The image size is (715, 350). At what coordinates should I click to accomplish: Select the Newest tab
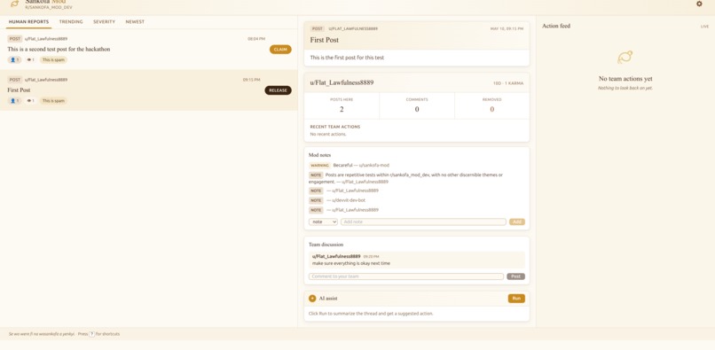point(135,22)
